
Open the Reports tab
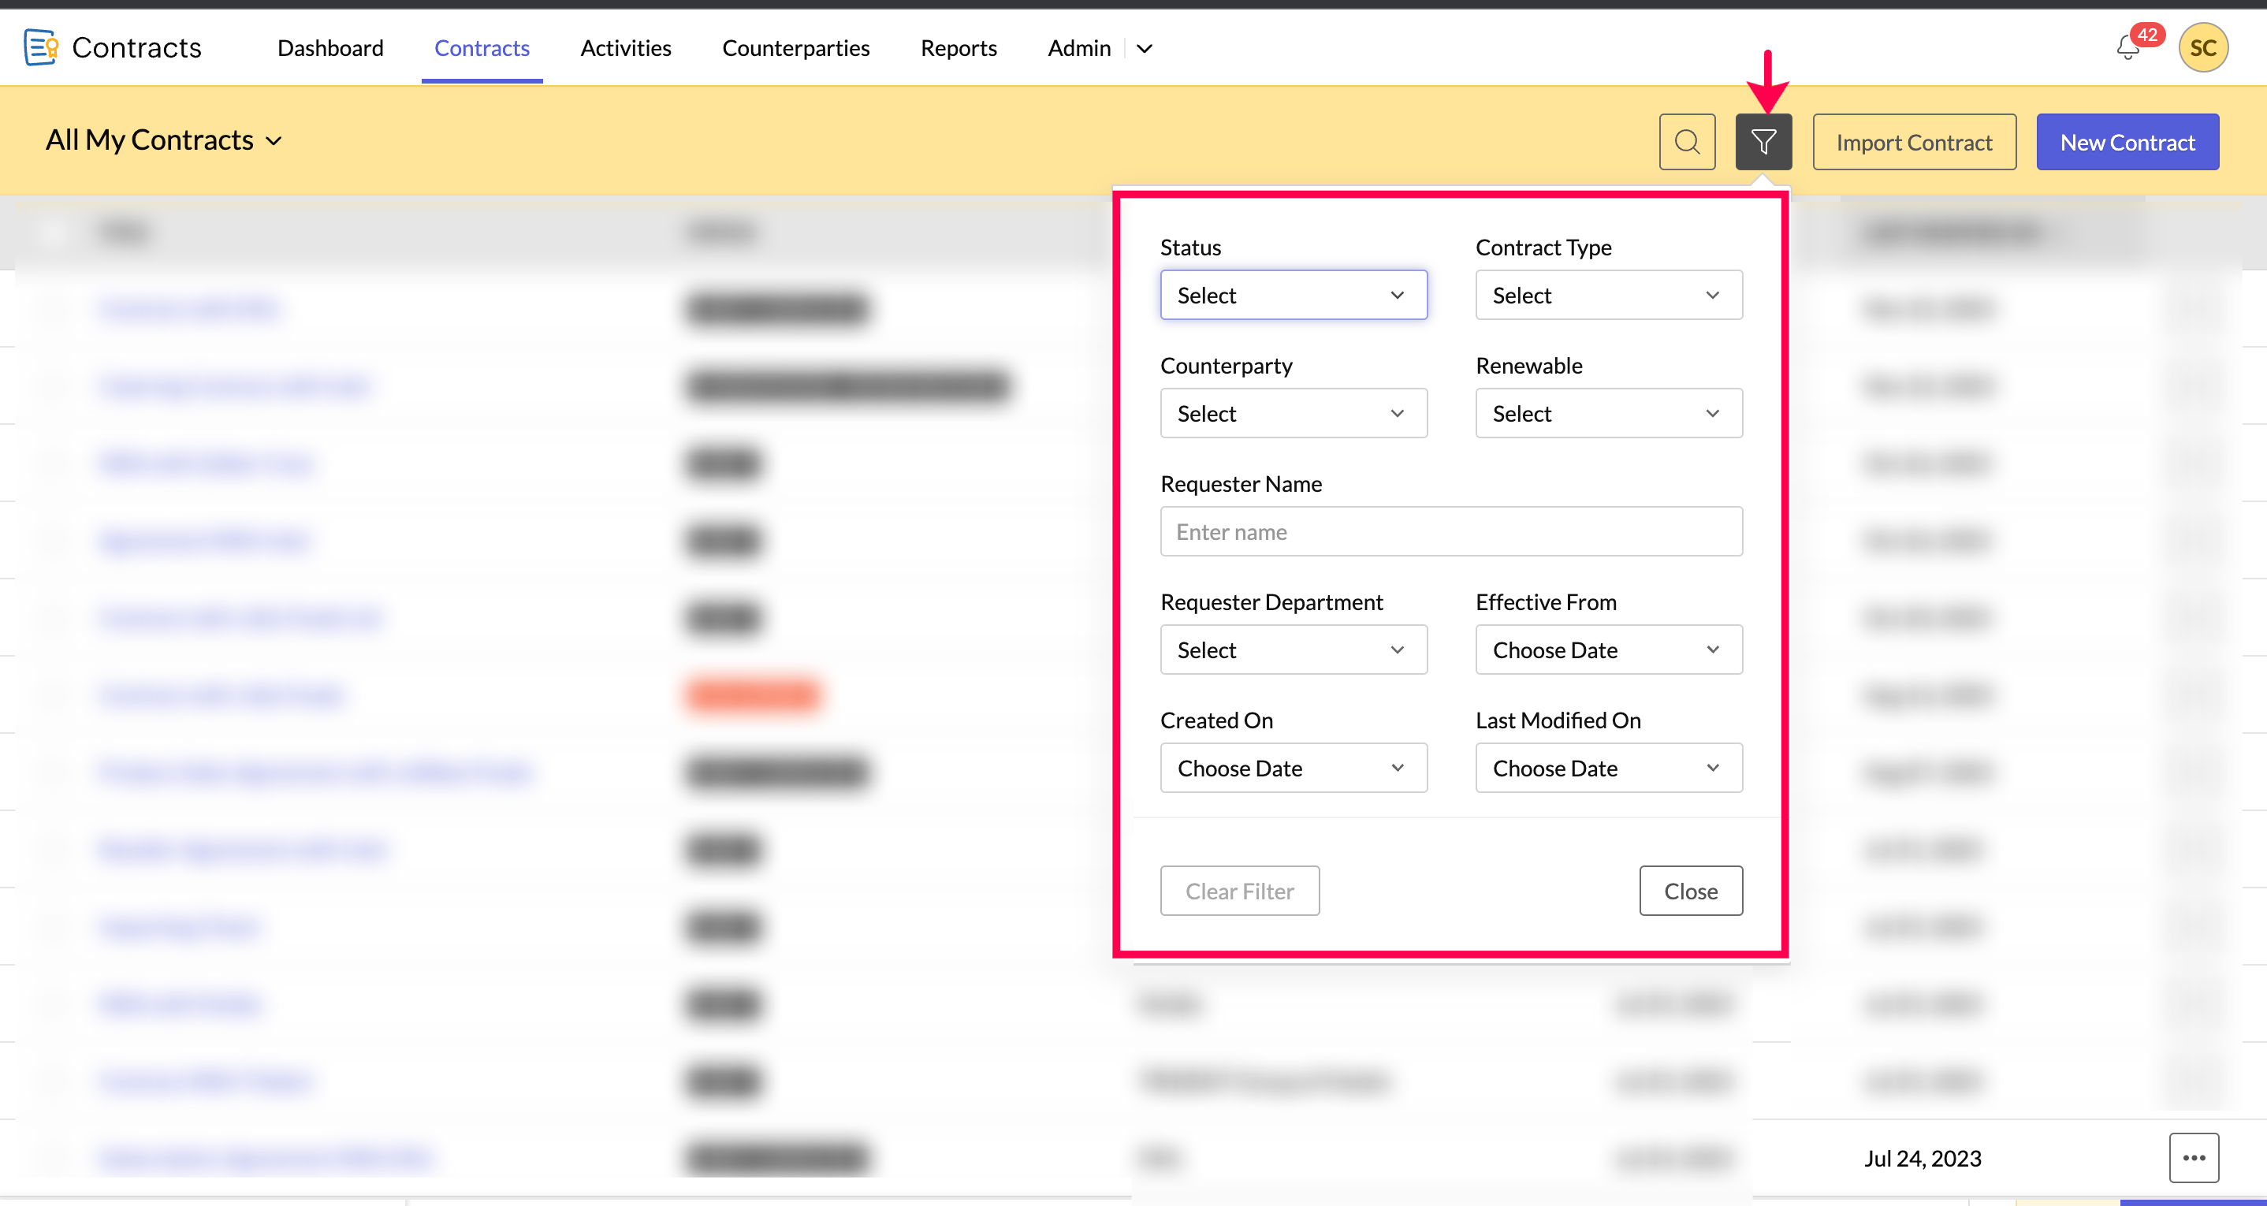click(x=959, y=47)
